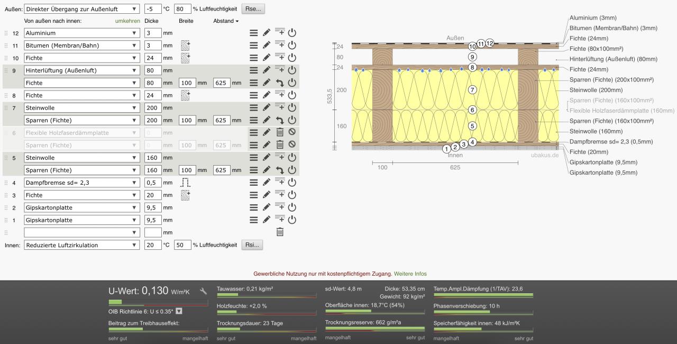This screenshot has height=344, width=677.
Task: Edit the Bitumen (Membran/Bahn) layer with the pencil
Action: (267, 46)
